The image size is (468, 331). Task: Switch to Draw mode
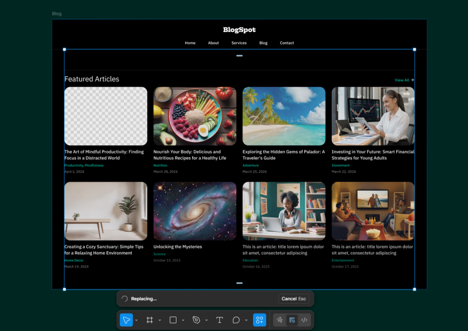pos(280,320)
